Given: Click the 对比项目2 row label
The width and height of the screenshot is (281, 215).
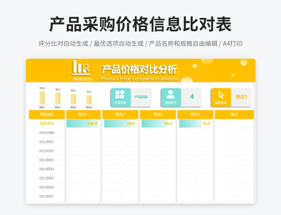Looking at the screenshot, I should point(47,151).
